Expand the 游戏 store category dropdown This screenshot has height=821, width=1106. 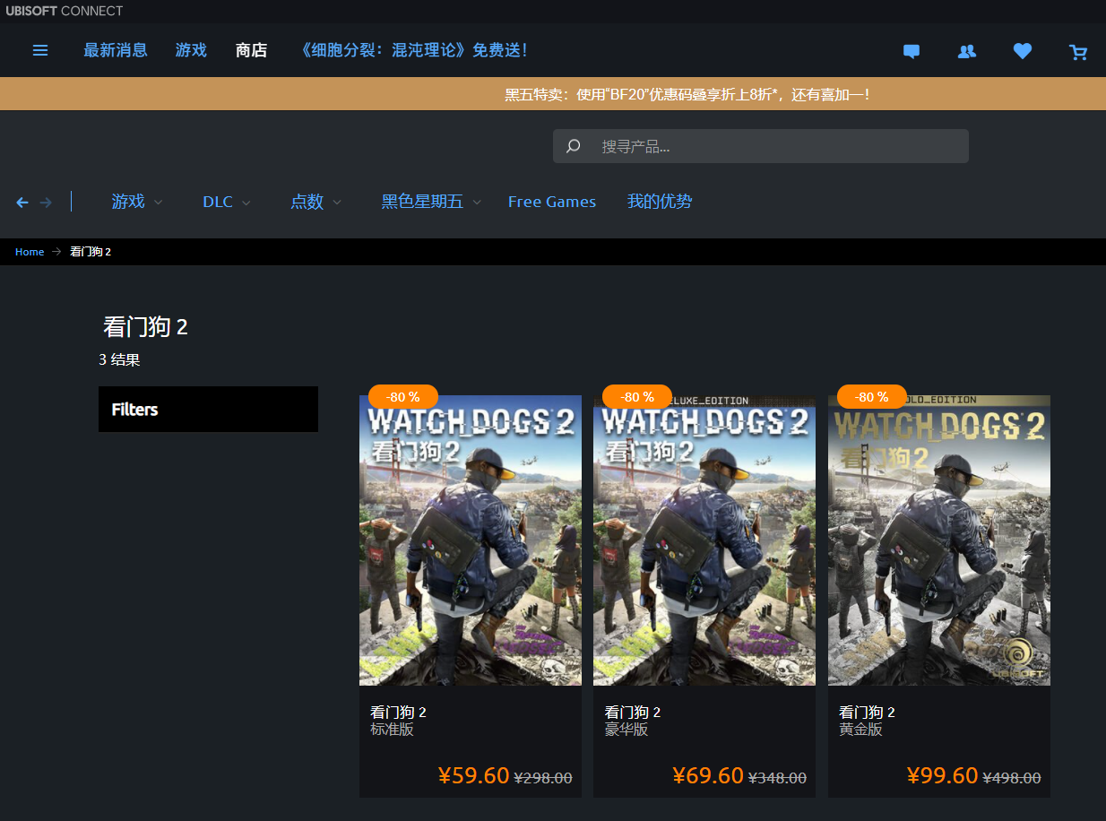(137, 202)
